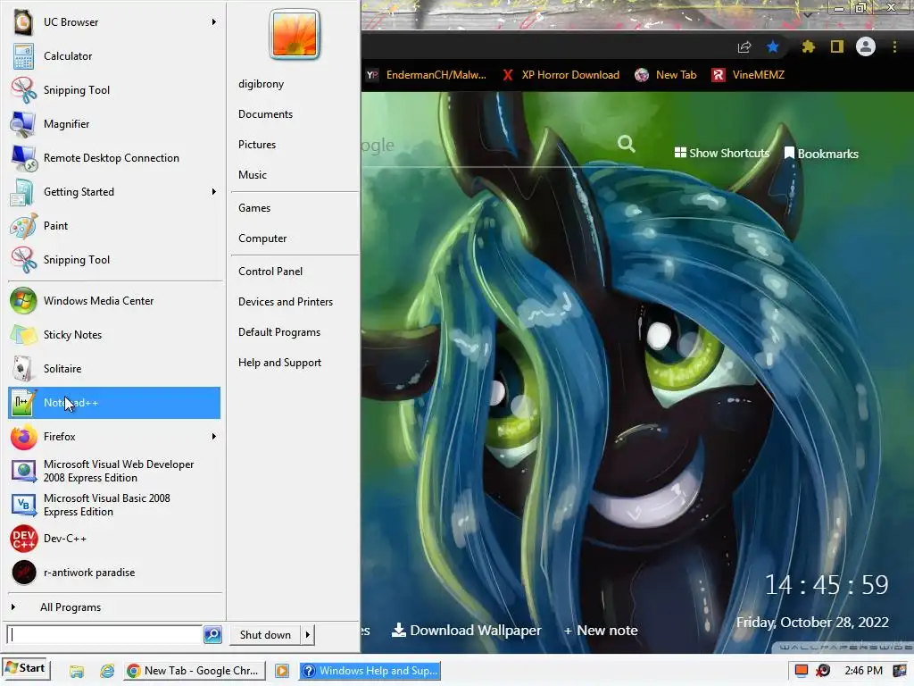Image resolution: width=914 pixels, height=686 pixels.
Task: Launch the Windows Media Center icon
Action: pos(23,301)
